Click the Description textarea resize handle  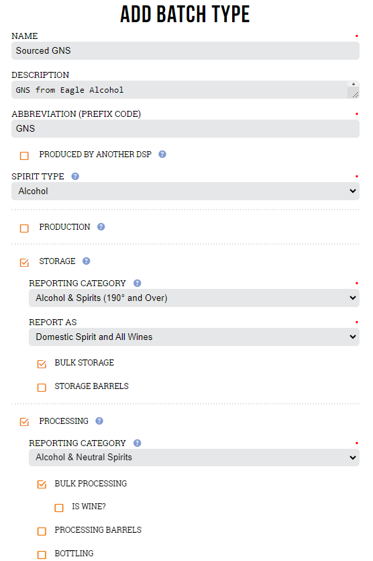[356, 95]
